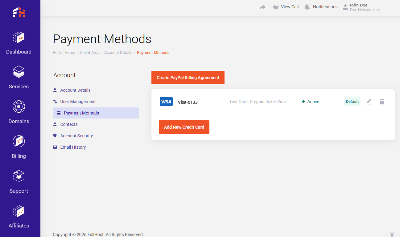The image size is (400, 237).
Task: Edit the Visa-0133 card with pencil icon
Action: (x=369, y=102)
